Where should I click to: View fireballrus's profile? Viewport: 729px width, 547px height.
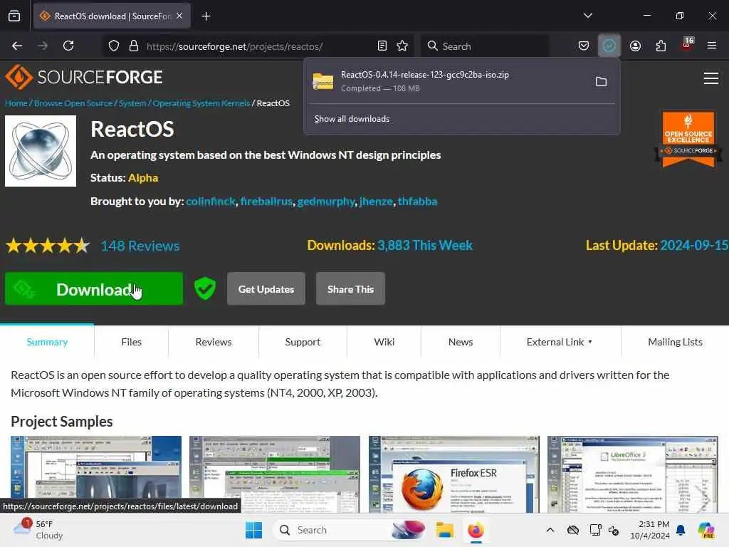(266, 202)
